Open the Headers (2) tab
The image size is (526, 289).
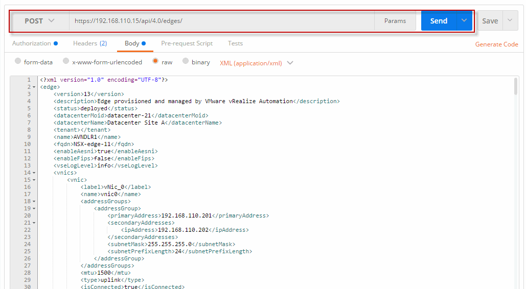pyautogui.click(x=90, y=43)
